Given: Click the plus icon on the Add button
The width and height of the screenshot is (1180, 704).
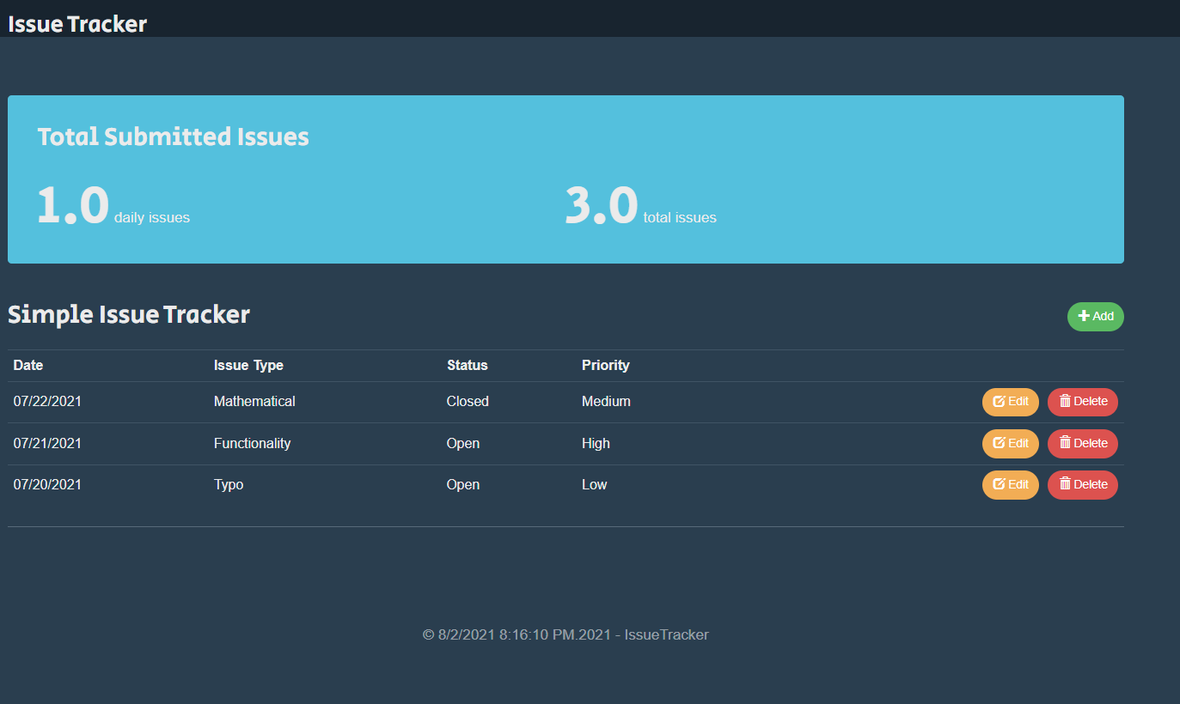Looking at the screenshot, I should click(x=1084, y=316).
